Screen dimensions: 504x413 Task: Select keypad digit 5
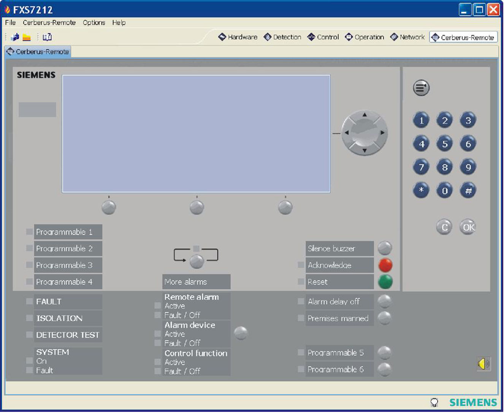pyautogui.click(x=445, y=144)
